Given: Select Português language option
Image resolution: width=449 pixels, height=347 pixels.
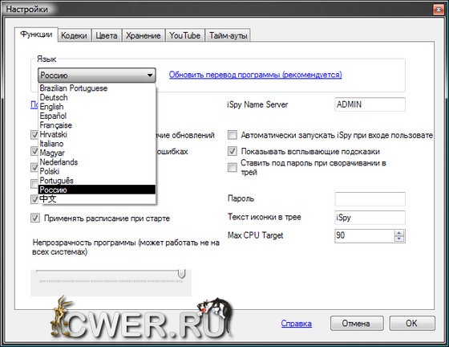Looking at the screenshot, I should click(97, 181).
